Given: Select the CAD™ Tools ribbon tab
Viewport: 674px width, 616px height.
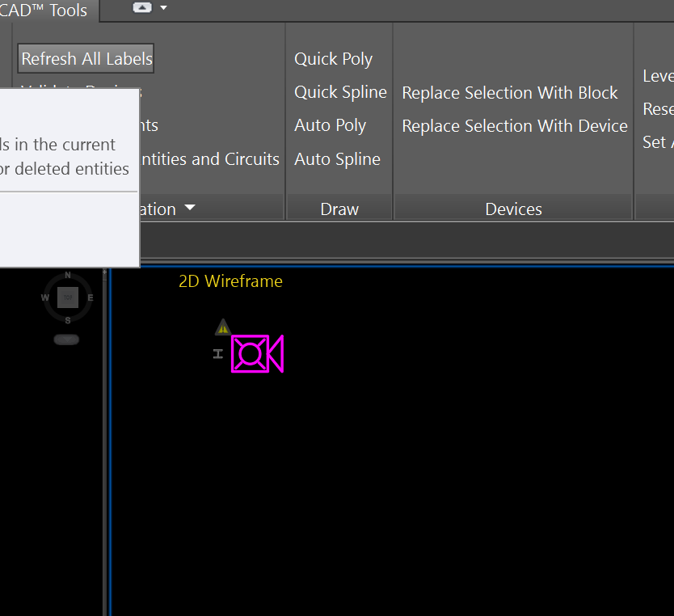Looking at the screenshot, I should (43, 10).
